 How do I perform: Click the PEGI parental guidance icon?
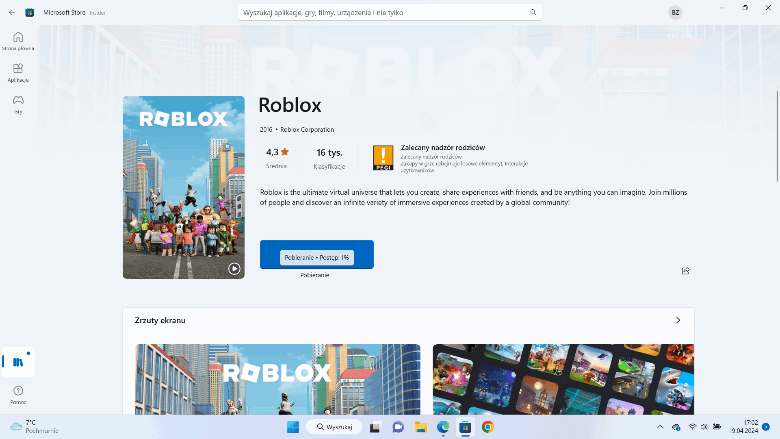(383, 158)
